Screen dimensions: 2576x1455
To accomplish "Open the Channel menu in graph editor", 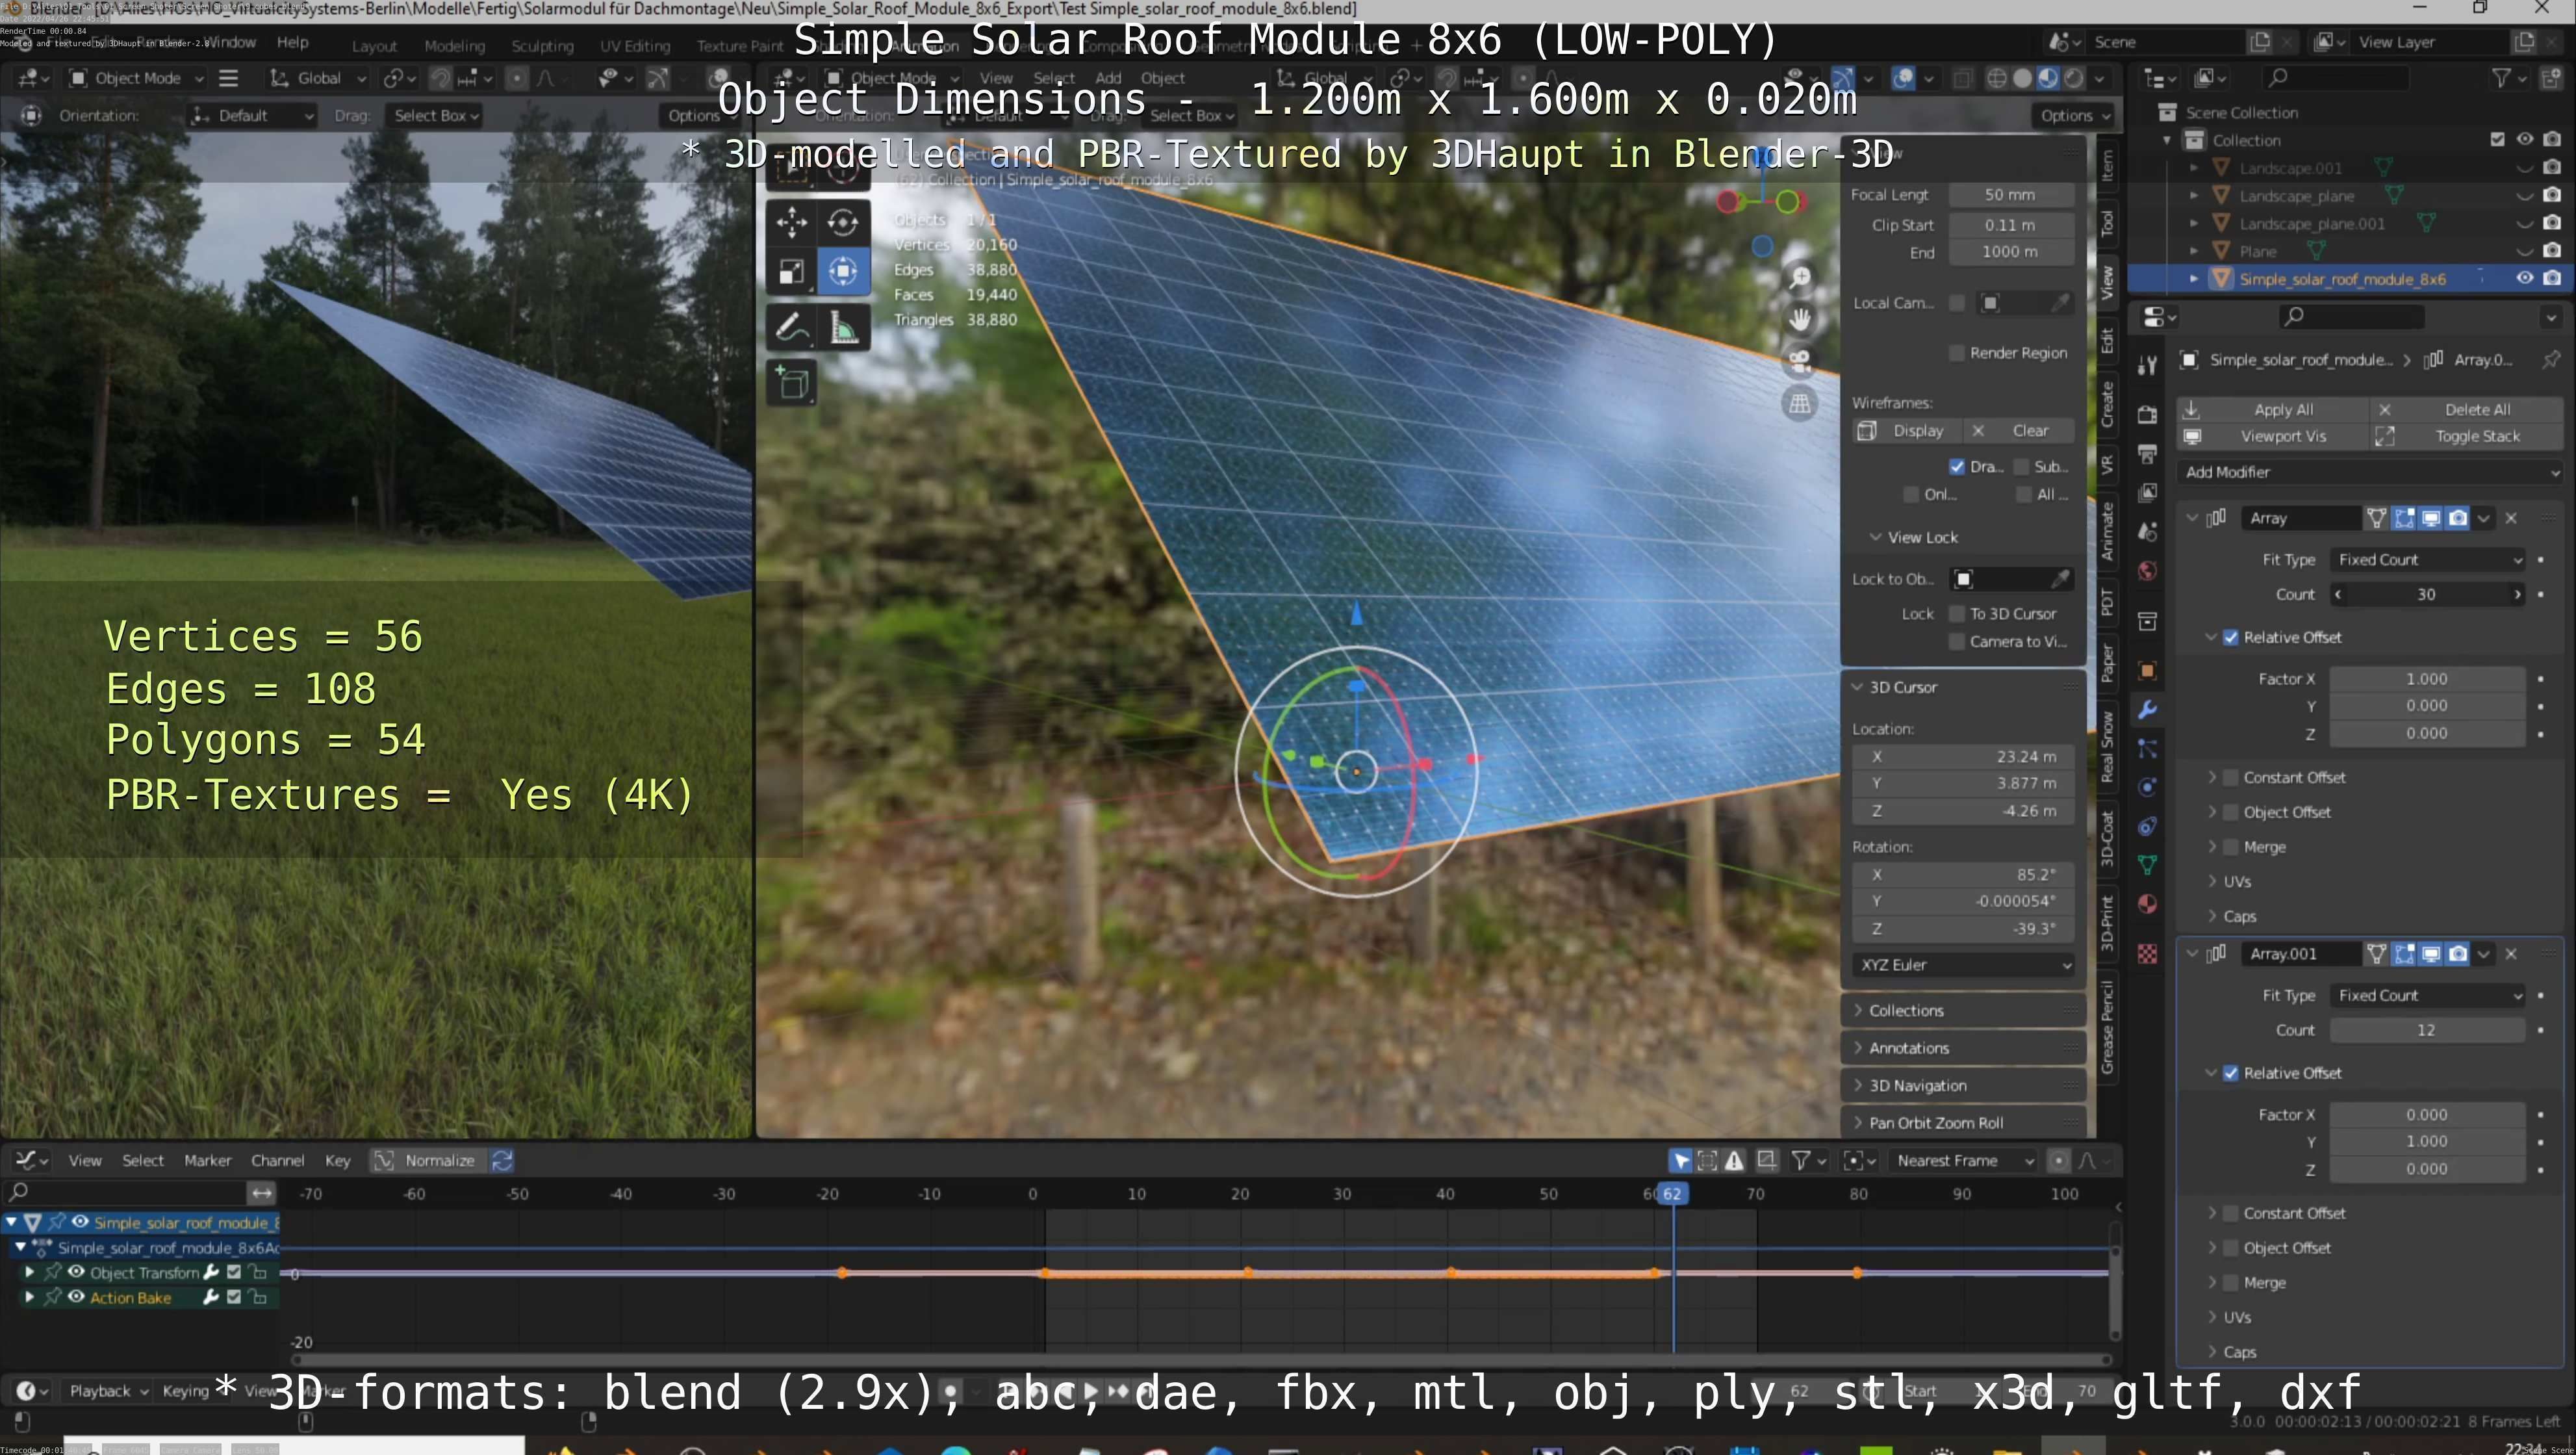I will (277, 1161).
